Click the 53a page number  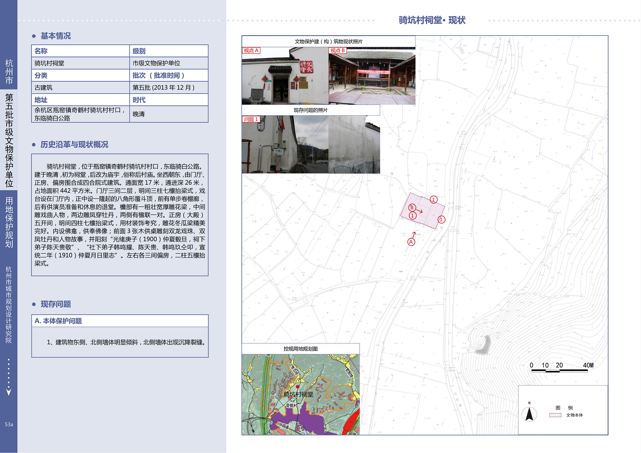[9, 424]
